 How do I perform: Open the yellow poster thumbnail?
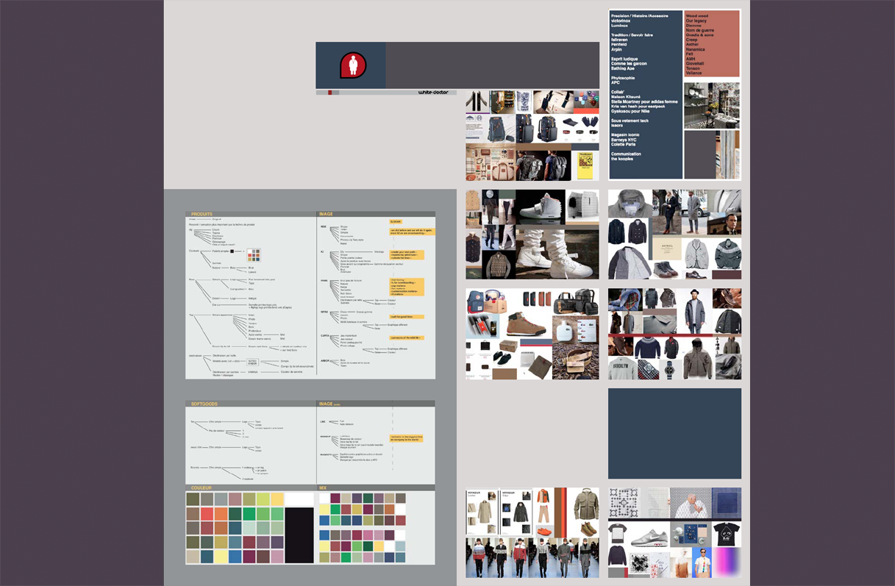click(x=585, y=165)
